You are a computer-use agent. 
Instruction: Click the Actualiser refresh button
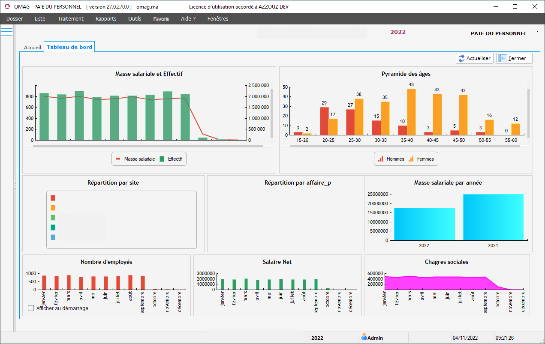point(474,58)
